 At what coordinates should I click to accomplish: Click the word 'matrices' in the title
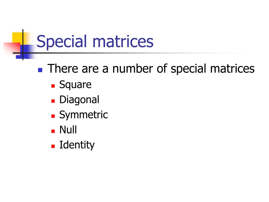123,41
